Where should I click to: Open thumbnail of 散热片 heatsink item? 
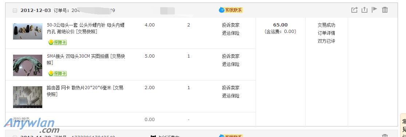click(x=28, y=97)
